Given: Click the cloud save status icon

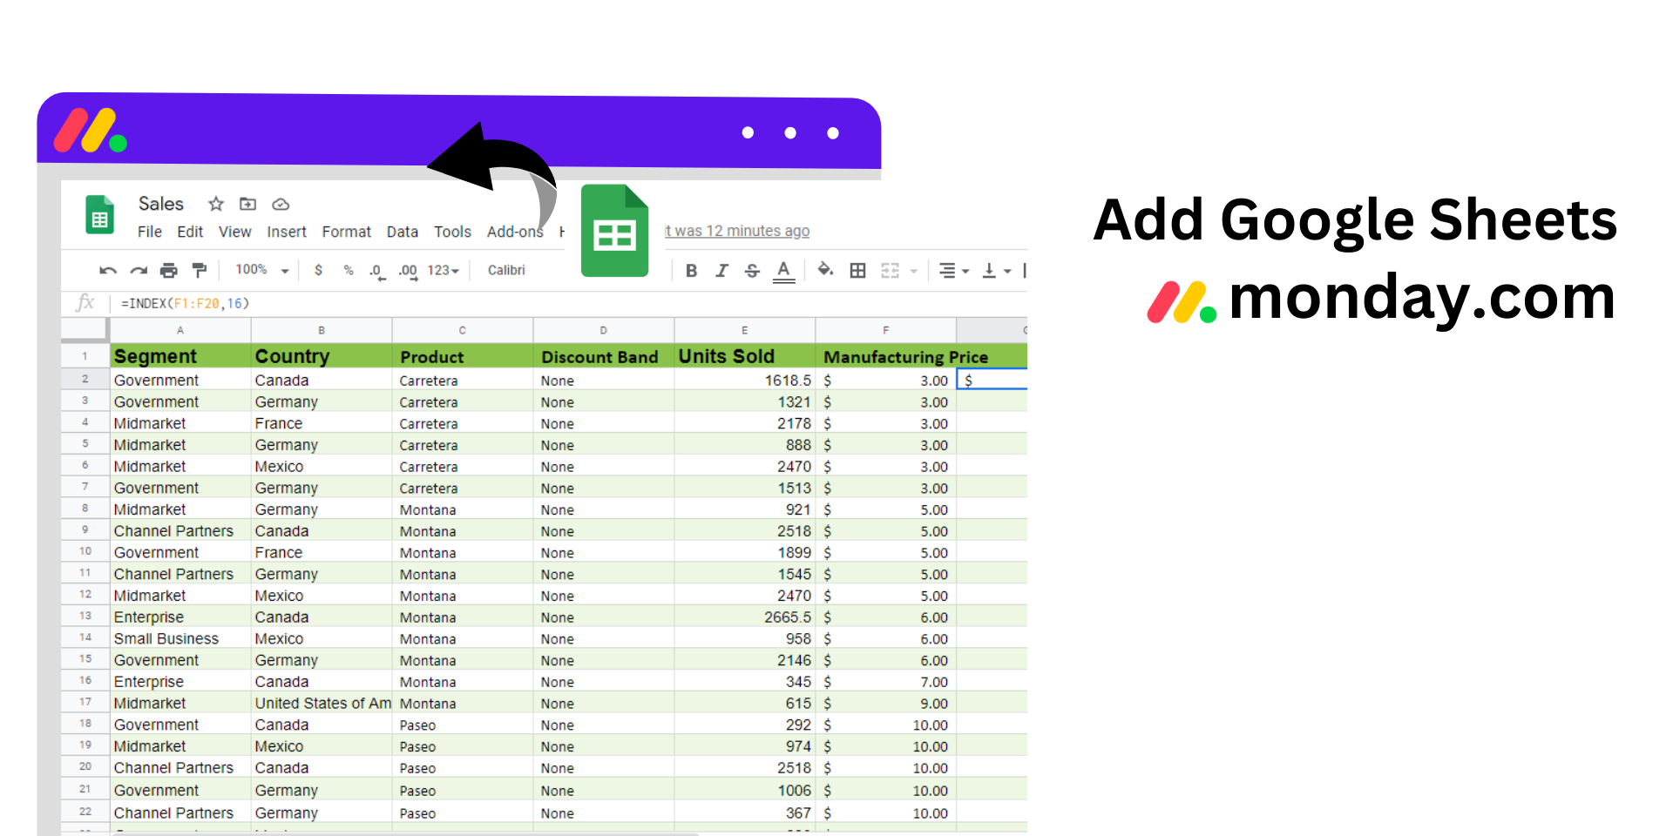Looking at the screenshot, I should pos(281,205).
